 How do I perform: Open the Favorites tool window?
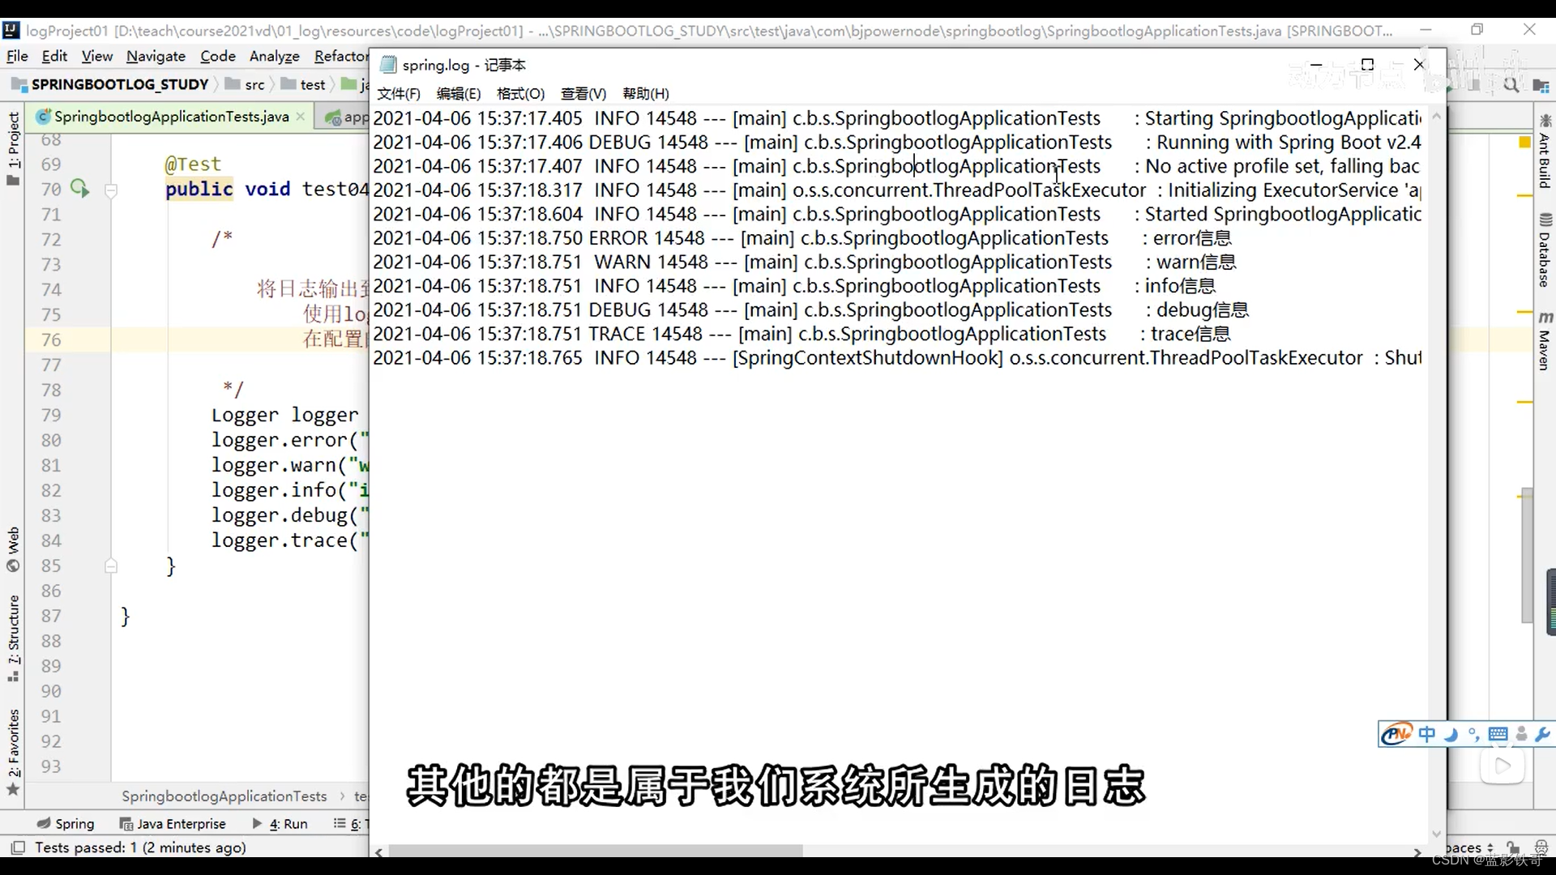tap(13, 753)
